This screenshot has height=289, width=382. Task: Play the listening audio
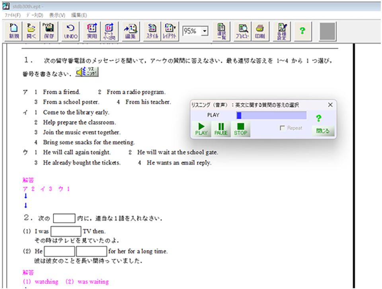[201, 129]
